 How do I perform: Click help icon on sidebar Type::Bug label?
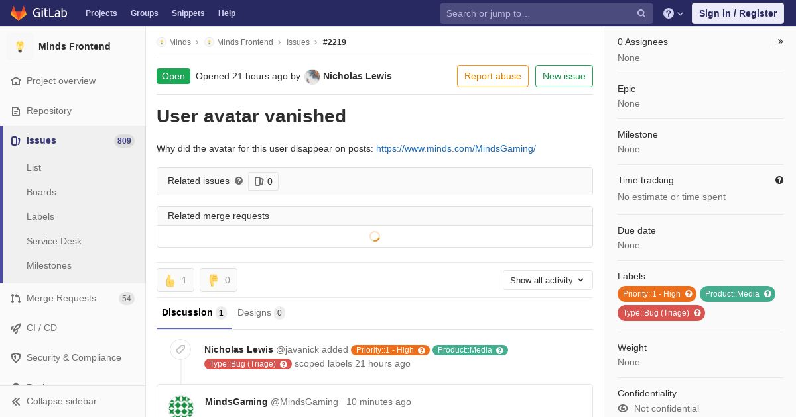697,313
